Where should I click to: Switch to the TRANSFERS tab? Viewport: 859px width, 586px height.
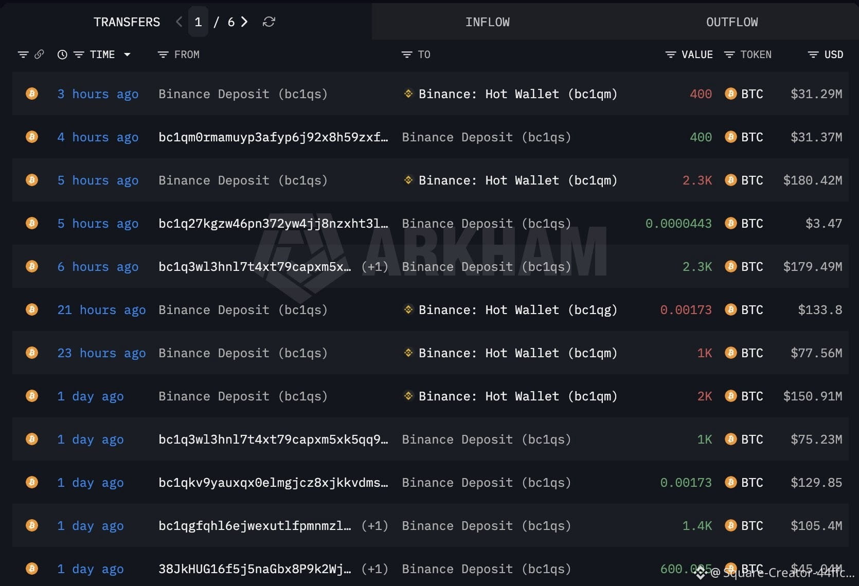click(127, 22)
